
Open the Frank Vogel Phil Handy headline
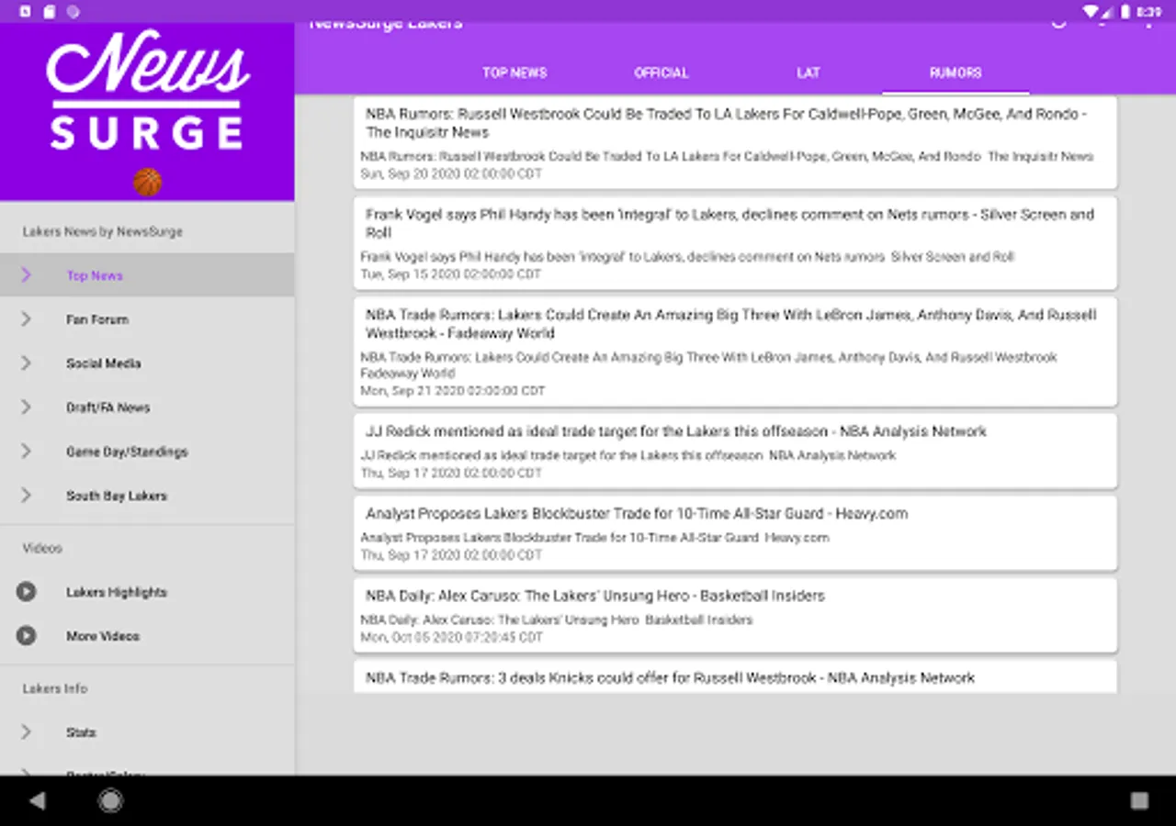(729, 223)
